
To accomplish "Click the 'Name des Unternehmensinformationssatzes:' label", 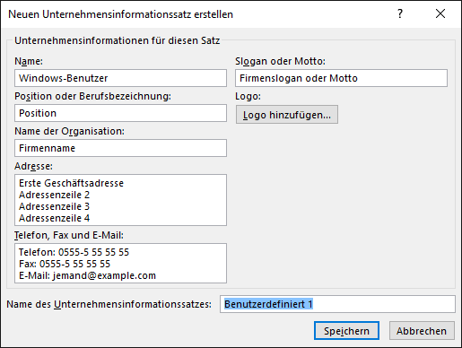I will 109,304.
